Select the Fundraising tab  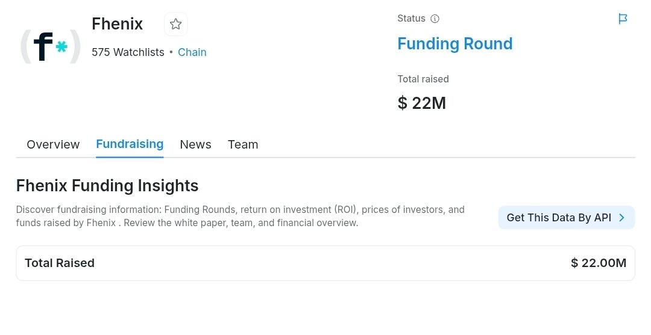coord(130,144)
